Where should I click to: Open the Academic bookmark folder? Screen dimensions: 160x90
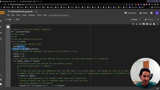point(20,7)
